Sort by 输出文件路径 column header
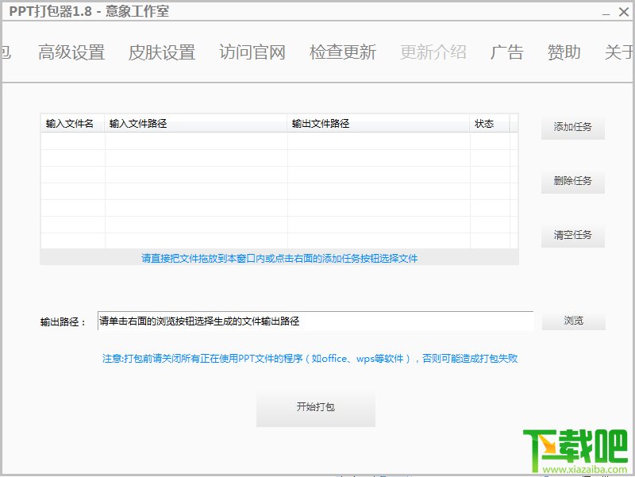This screenshot has width=635, height=477. pos(379,124)
